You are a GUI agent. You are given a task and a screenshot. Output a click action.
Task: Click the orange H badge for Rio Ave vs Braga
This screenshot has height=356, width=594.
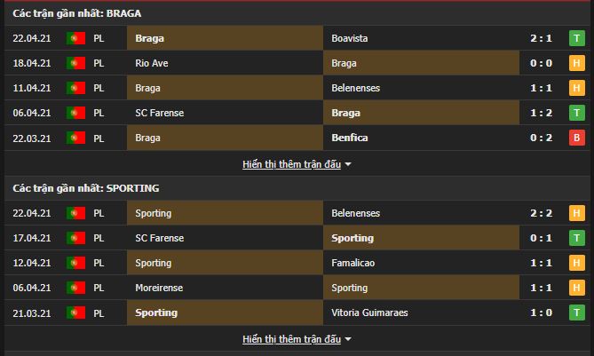[575, 64]
